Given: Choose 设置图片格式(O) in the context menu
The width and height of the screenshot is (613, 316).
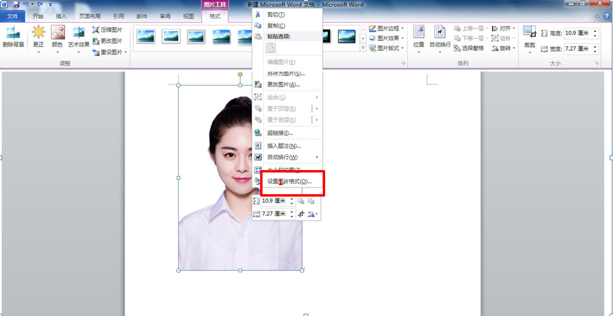Looking at the screenshot, I should click(x=289, y=182).
